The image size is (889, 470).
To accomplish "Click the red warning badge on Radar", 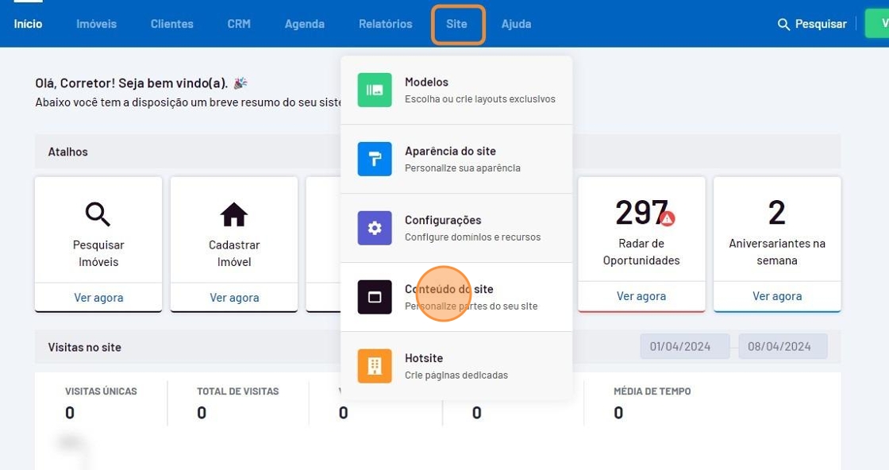I will click(x=667, y=218).
